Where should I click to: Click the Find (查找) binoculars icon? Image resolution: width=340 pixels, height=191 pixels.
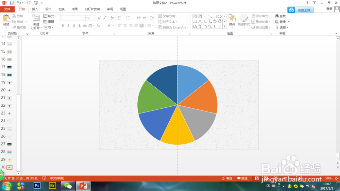coord(277,16)
